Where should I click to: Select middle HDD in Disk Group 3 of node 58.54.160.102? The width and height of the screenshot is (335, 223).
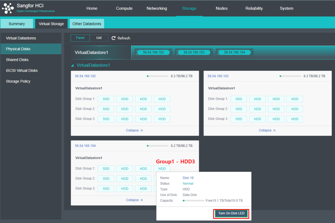click(143, 119)
